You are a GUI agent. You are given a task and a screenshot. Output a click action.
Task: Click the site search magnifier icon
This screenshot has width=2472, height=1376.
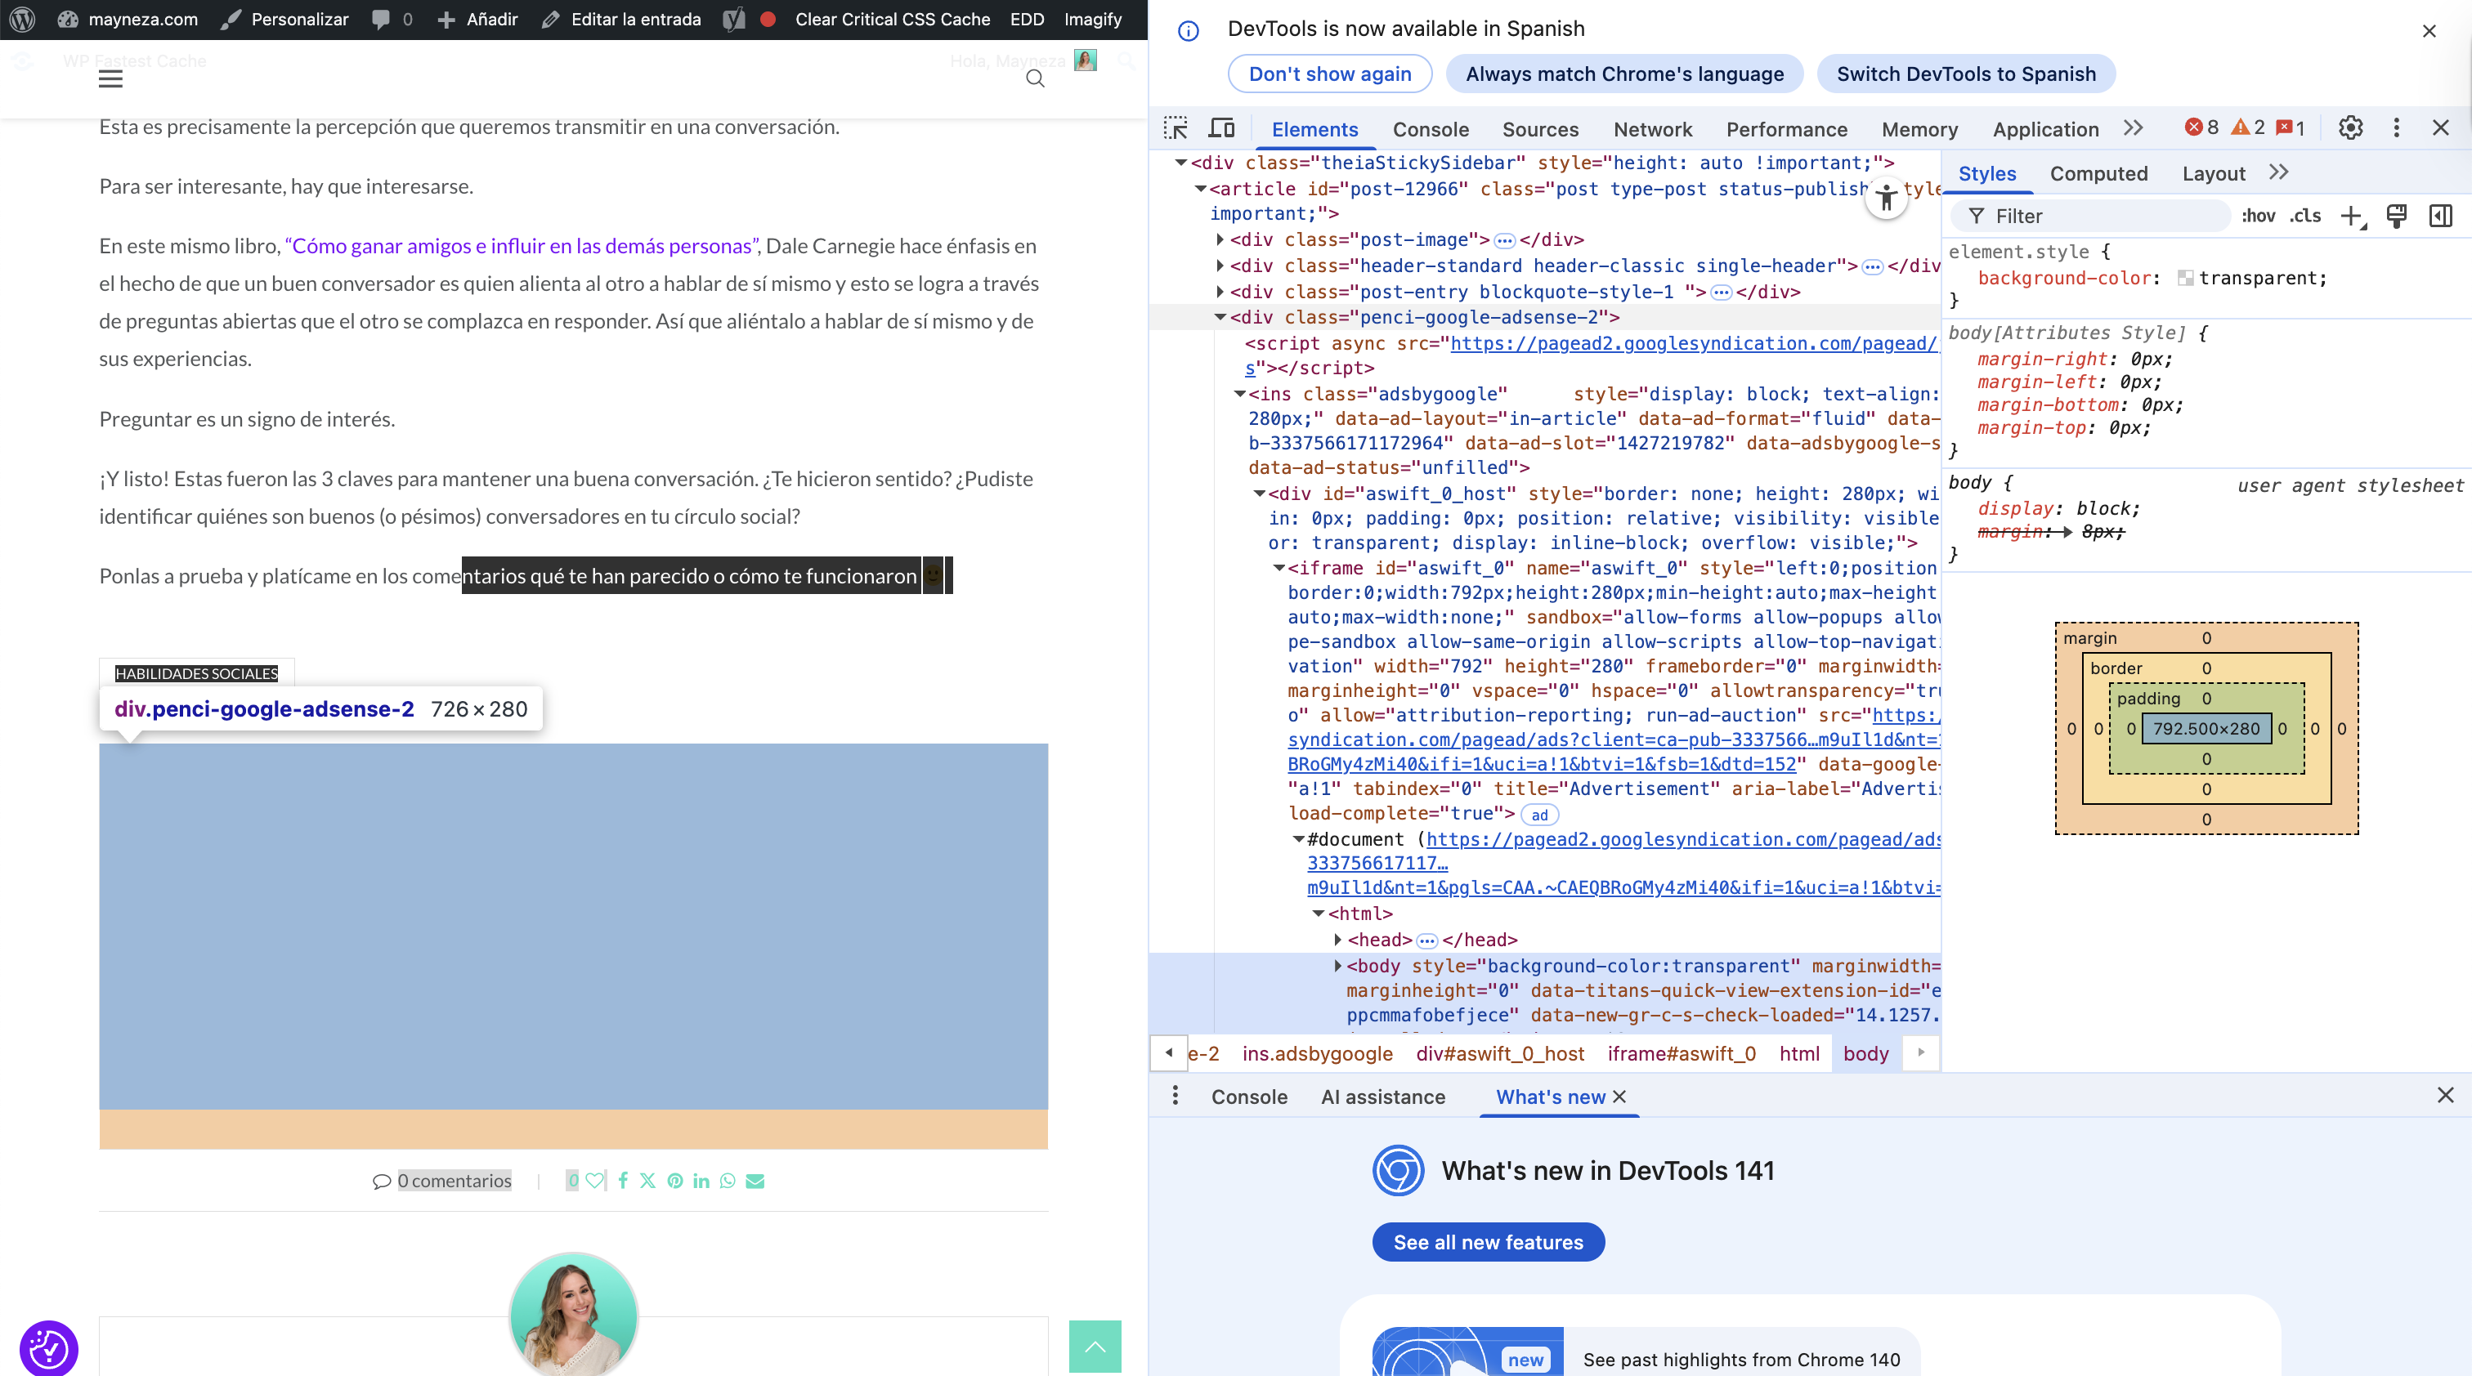(1034, 78)
